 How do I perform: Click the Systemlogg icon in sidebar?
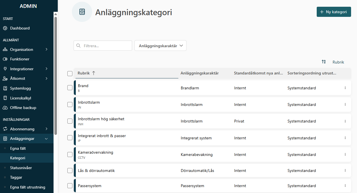click(x=5, y=88)
